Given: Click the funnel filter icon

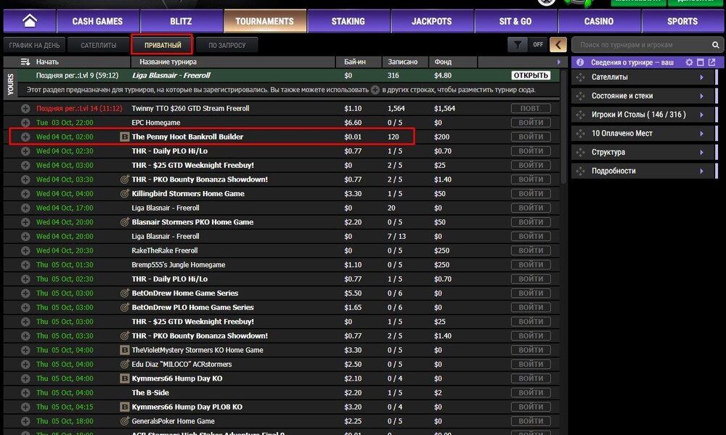Looking at the screenshot, I should point(517,45).
